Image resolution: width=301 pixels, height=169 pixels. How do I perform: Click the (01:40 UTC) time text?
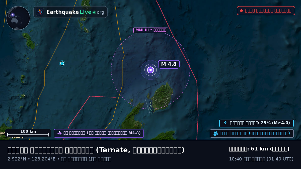pyautogui.click(x=280, y=159)
